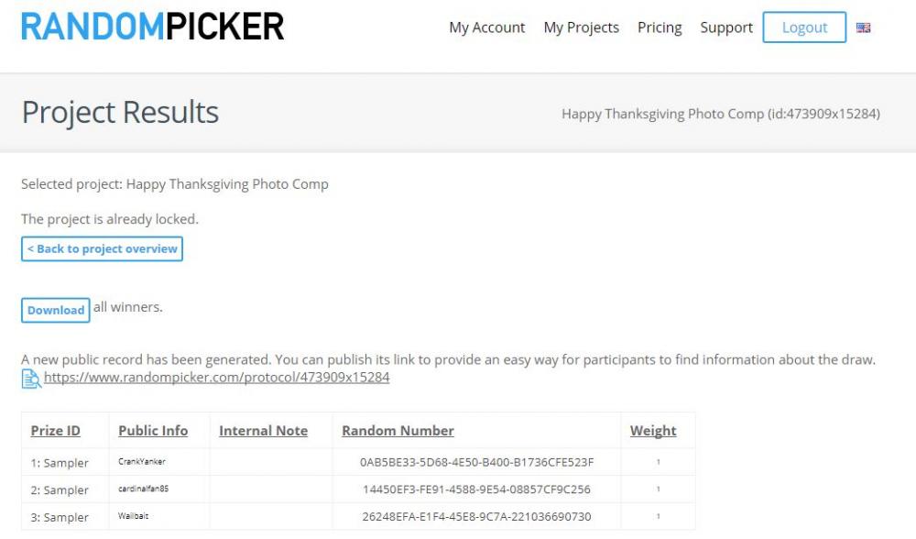This screenshot has width=916, height=539.
Task: Select the 3: Sampler prize row
Action: point(358,517)
